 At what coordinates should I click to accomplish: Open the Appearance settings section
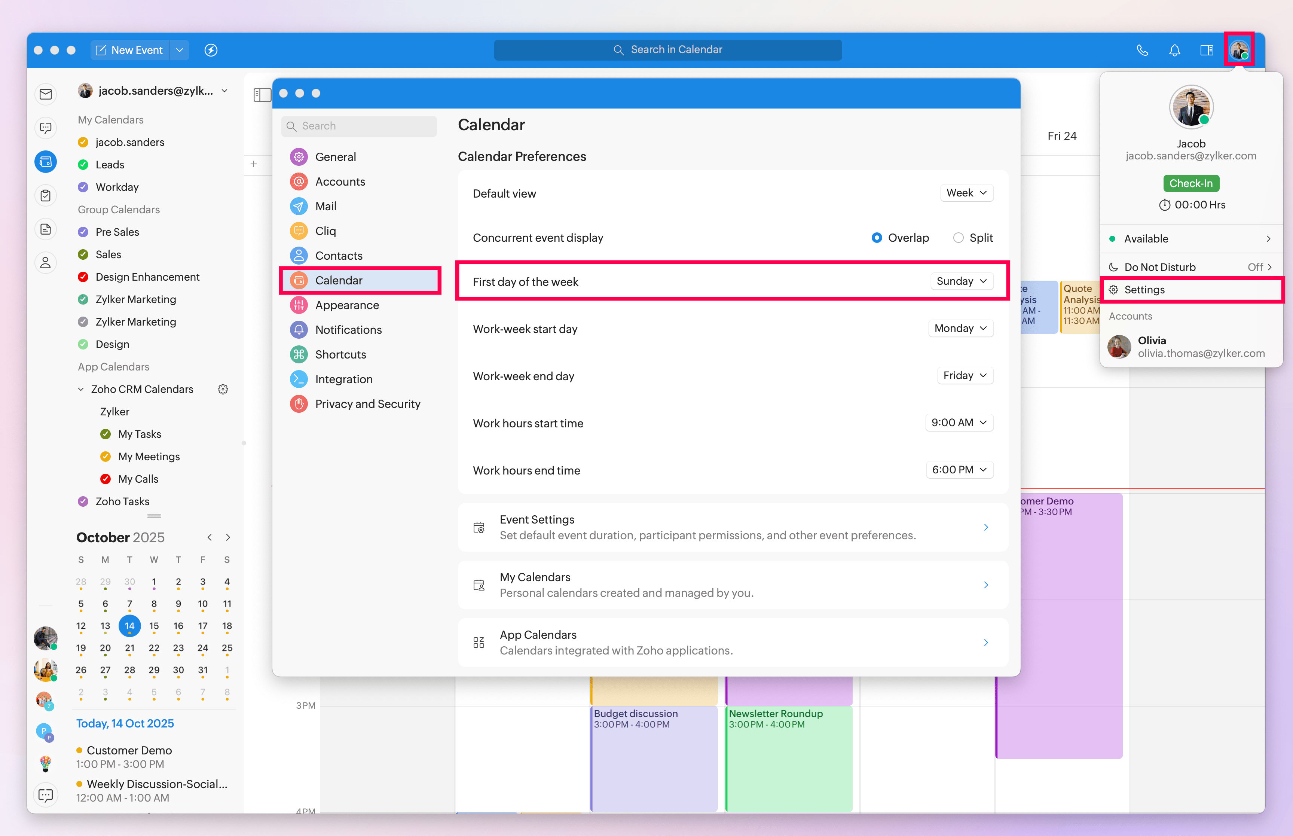(347, 305)
